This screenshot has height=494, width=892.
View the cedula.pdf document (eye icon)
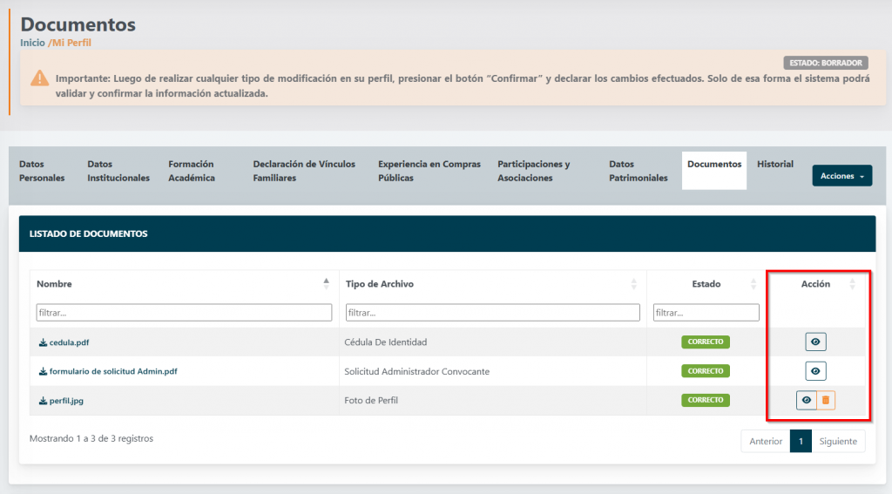point(815,342)
